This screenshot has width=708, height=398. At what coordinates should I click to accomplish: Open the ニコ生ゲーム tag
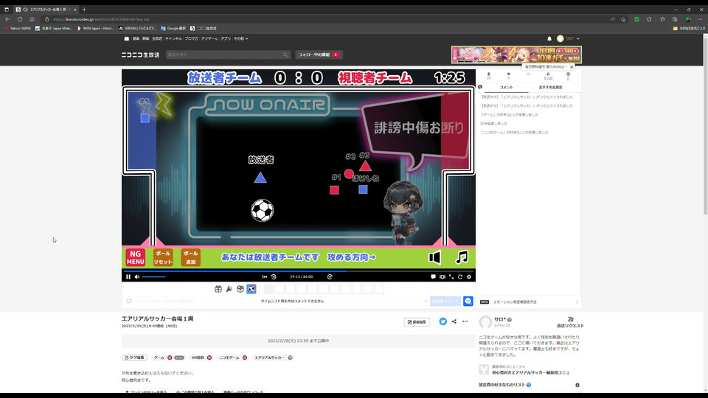229,357
